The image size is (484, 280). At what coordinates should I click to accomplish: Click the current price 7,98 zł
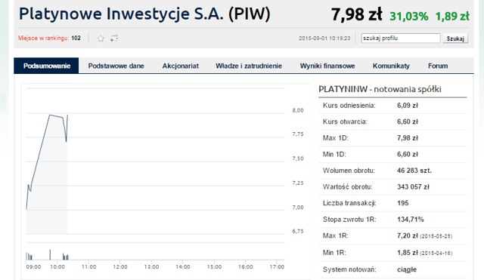(356, 14)
